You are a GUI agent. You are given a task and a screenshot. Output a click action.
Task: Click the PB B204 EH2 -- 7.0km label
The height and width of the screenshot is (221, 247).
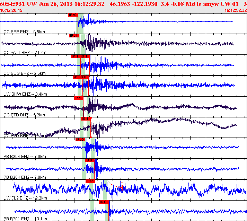25,177
